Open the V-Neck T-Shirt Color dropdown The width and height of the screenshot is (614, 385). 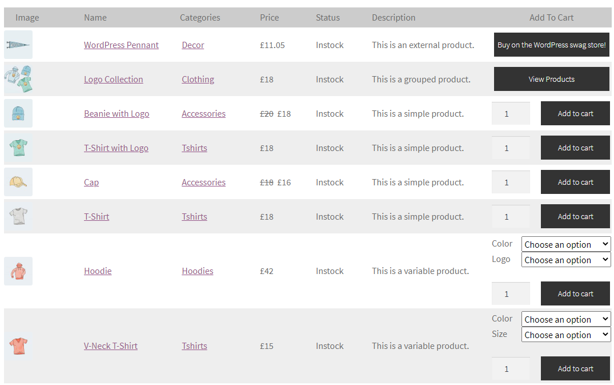pos(566,319)
